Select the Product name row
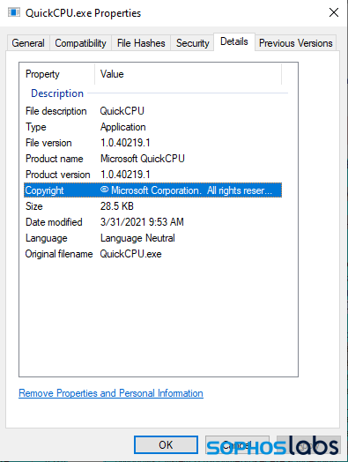Screen dimensions: 348x462 [152, 159]
